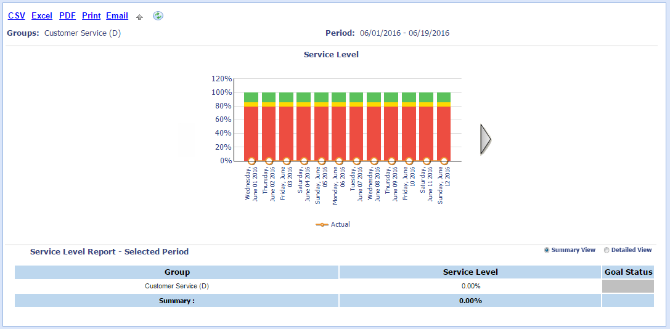Screen dimensions: 670x329
Task: Export the report as CSV
Action: point(17,16)
